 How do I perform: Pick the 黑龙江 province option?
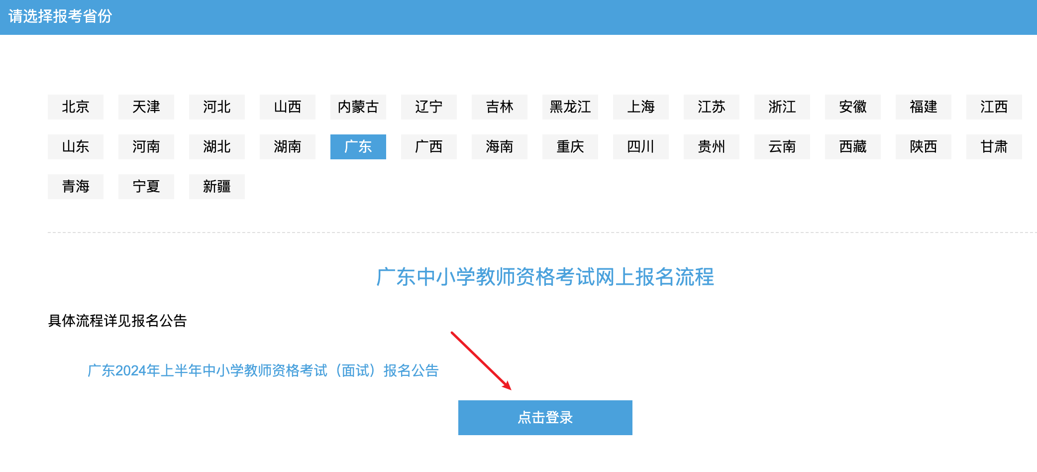pos(570,107)
